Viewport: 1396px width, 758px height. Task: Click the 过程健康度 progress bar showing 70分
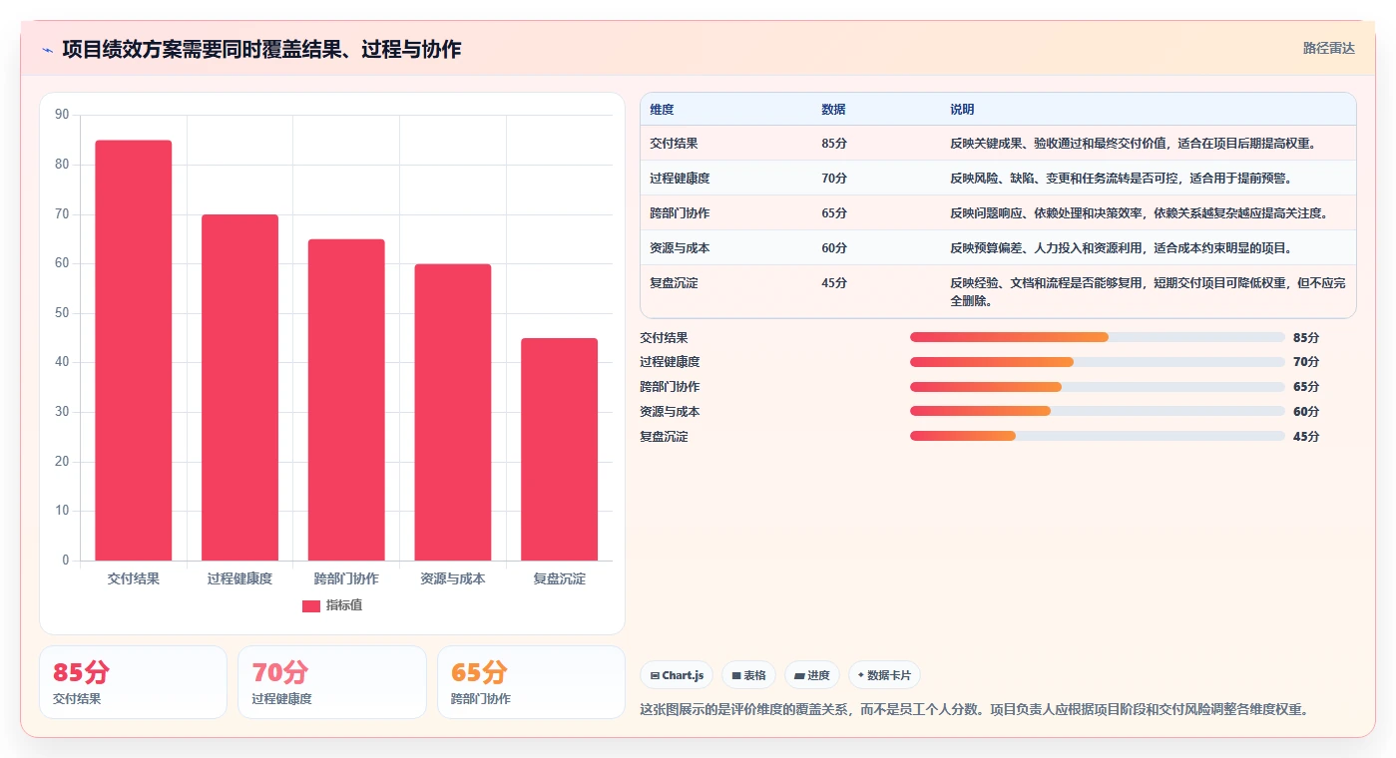tap(1098, 362)
